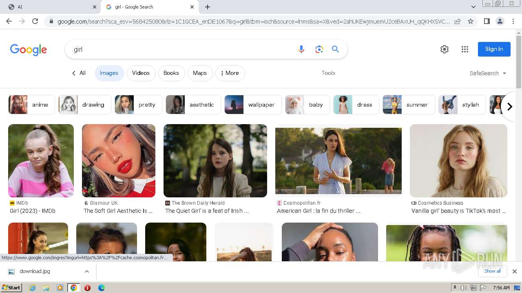Open the Windows Start menu
The width and height of the screenshot is (522, 293).
(x=11, y=288)
